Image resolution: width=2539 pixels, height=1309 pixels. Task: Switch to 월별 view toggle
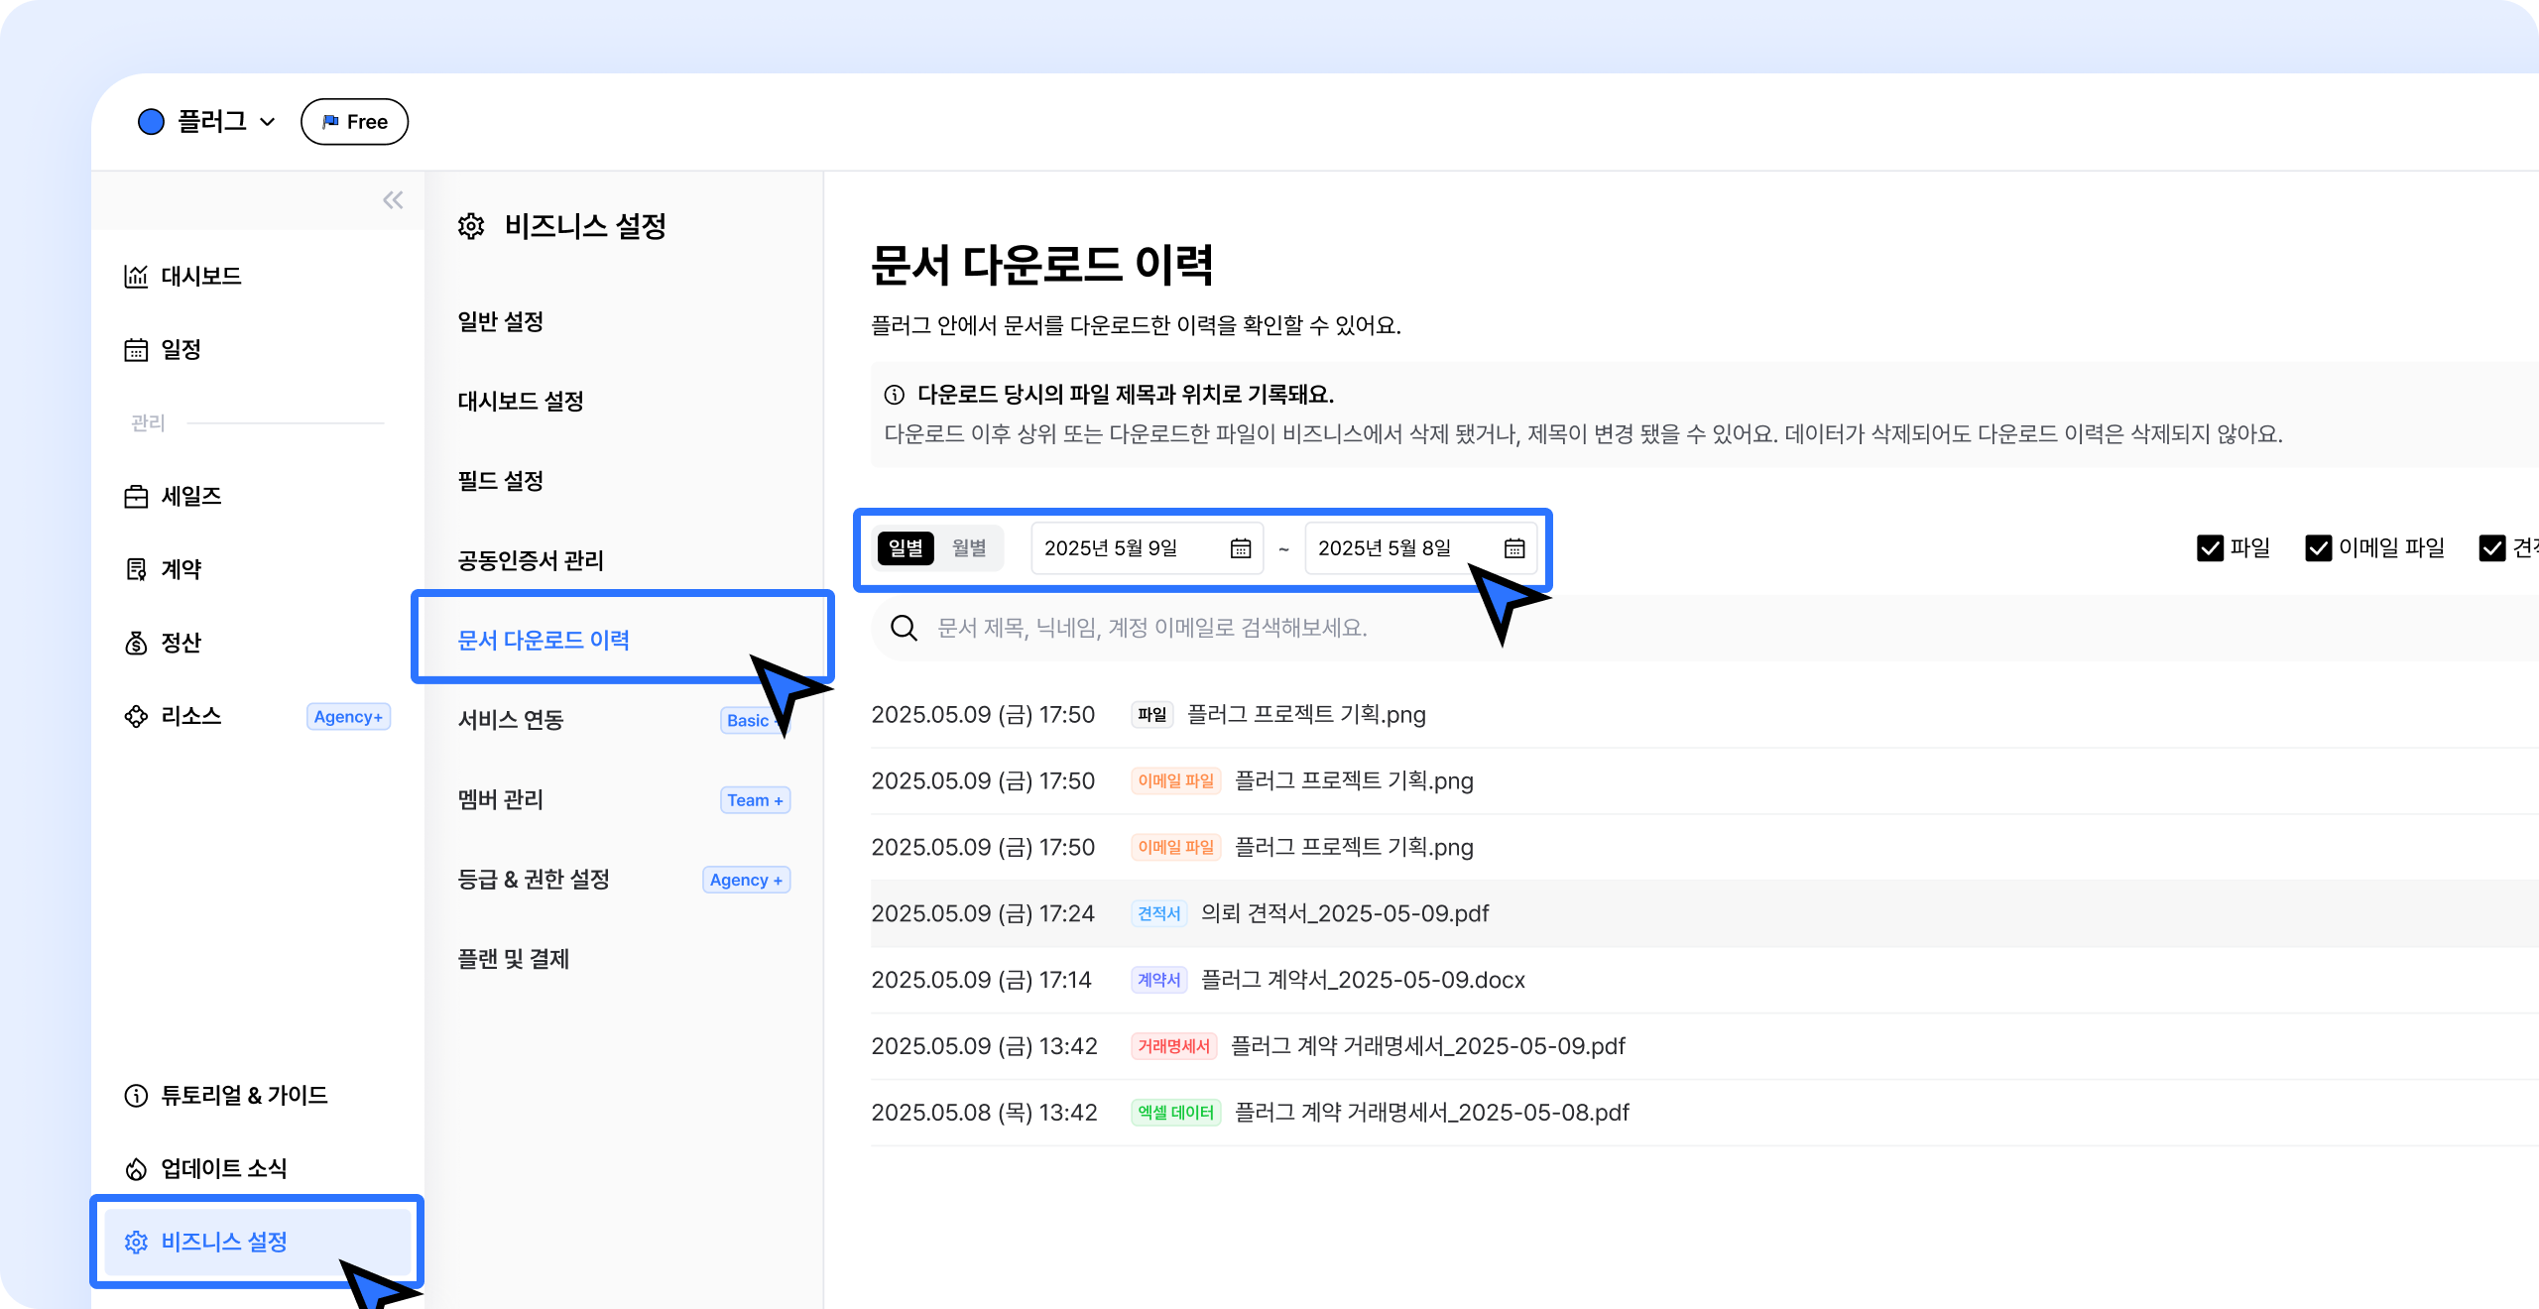pos(969,548)
